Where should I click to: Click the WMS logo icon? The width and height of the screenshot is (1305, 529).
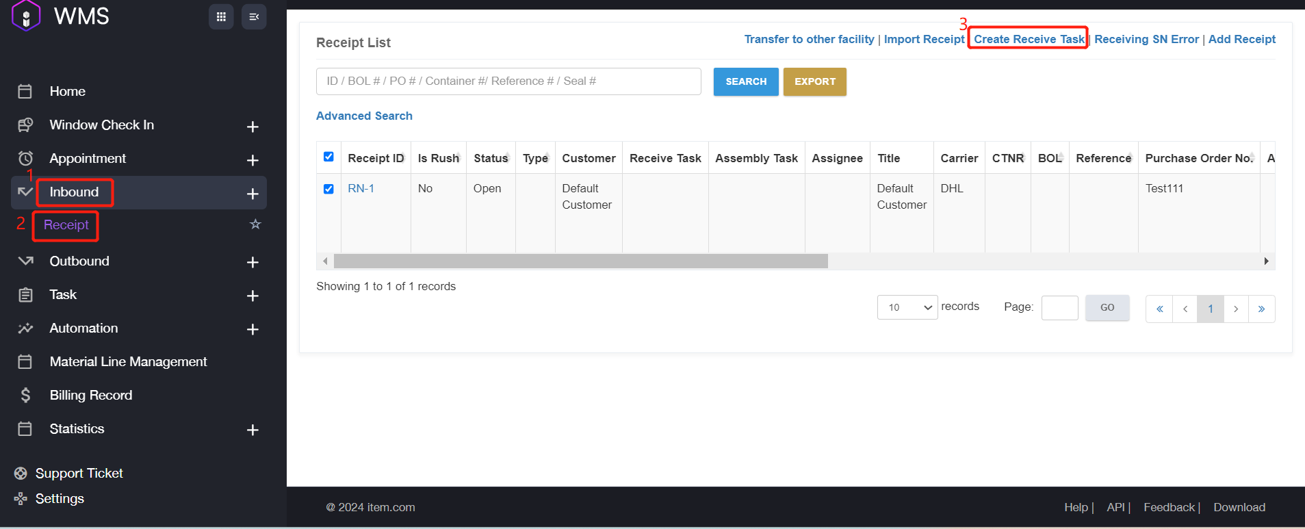26,16
